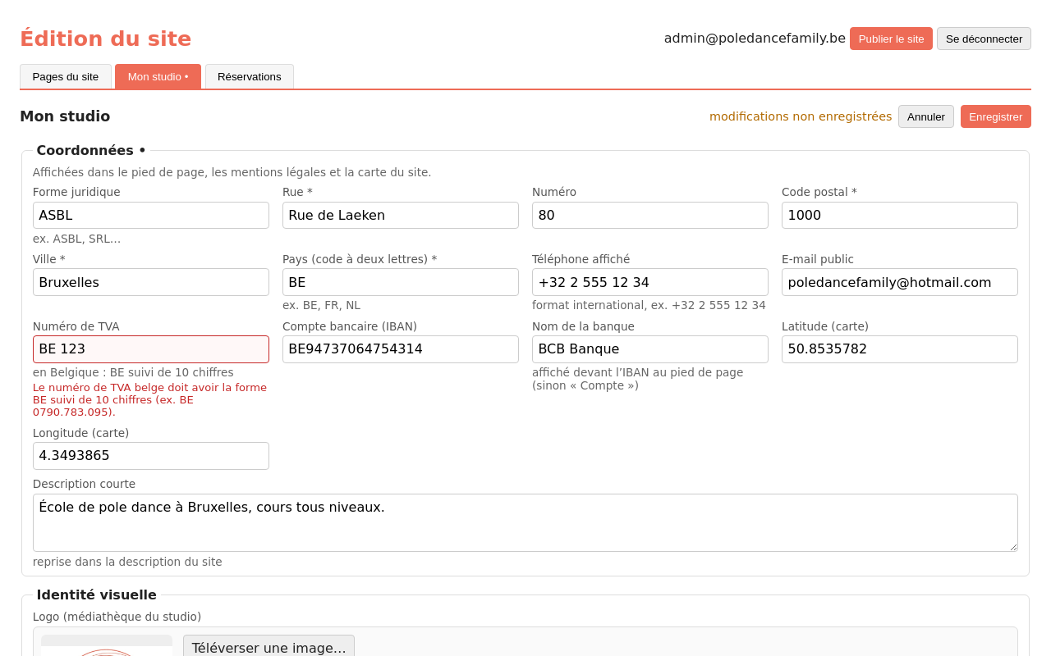1051x656 pixels.
Task: Click the Coordonnées section legend
Action: pos(91,150)
